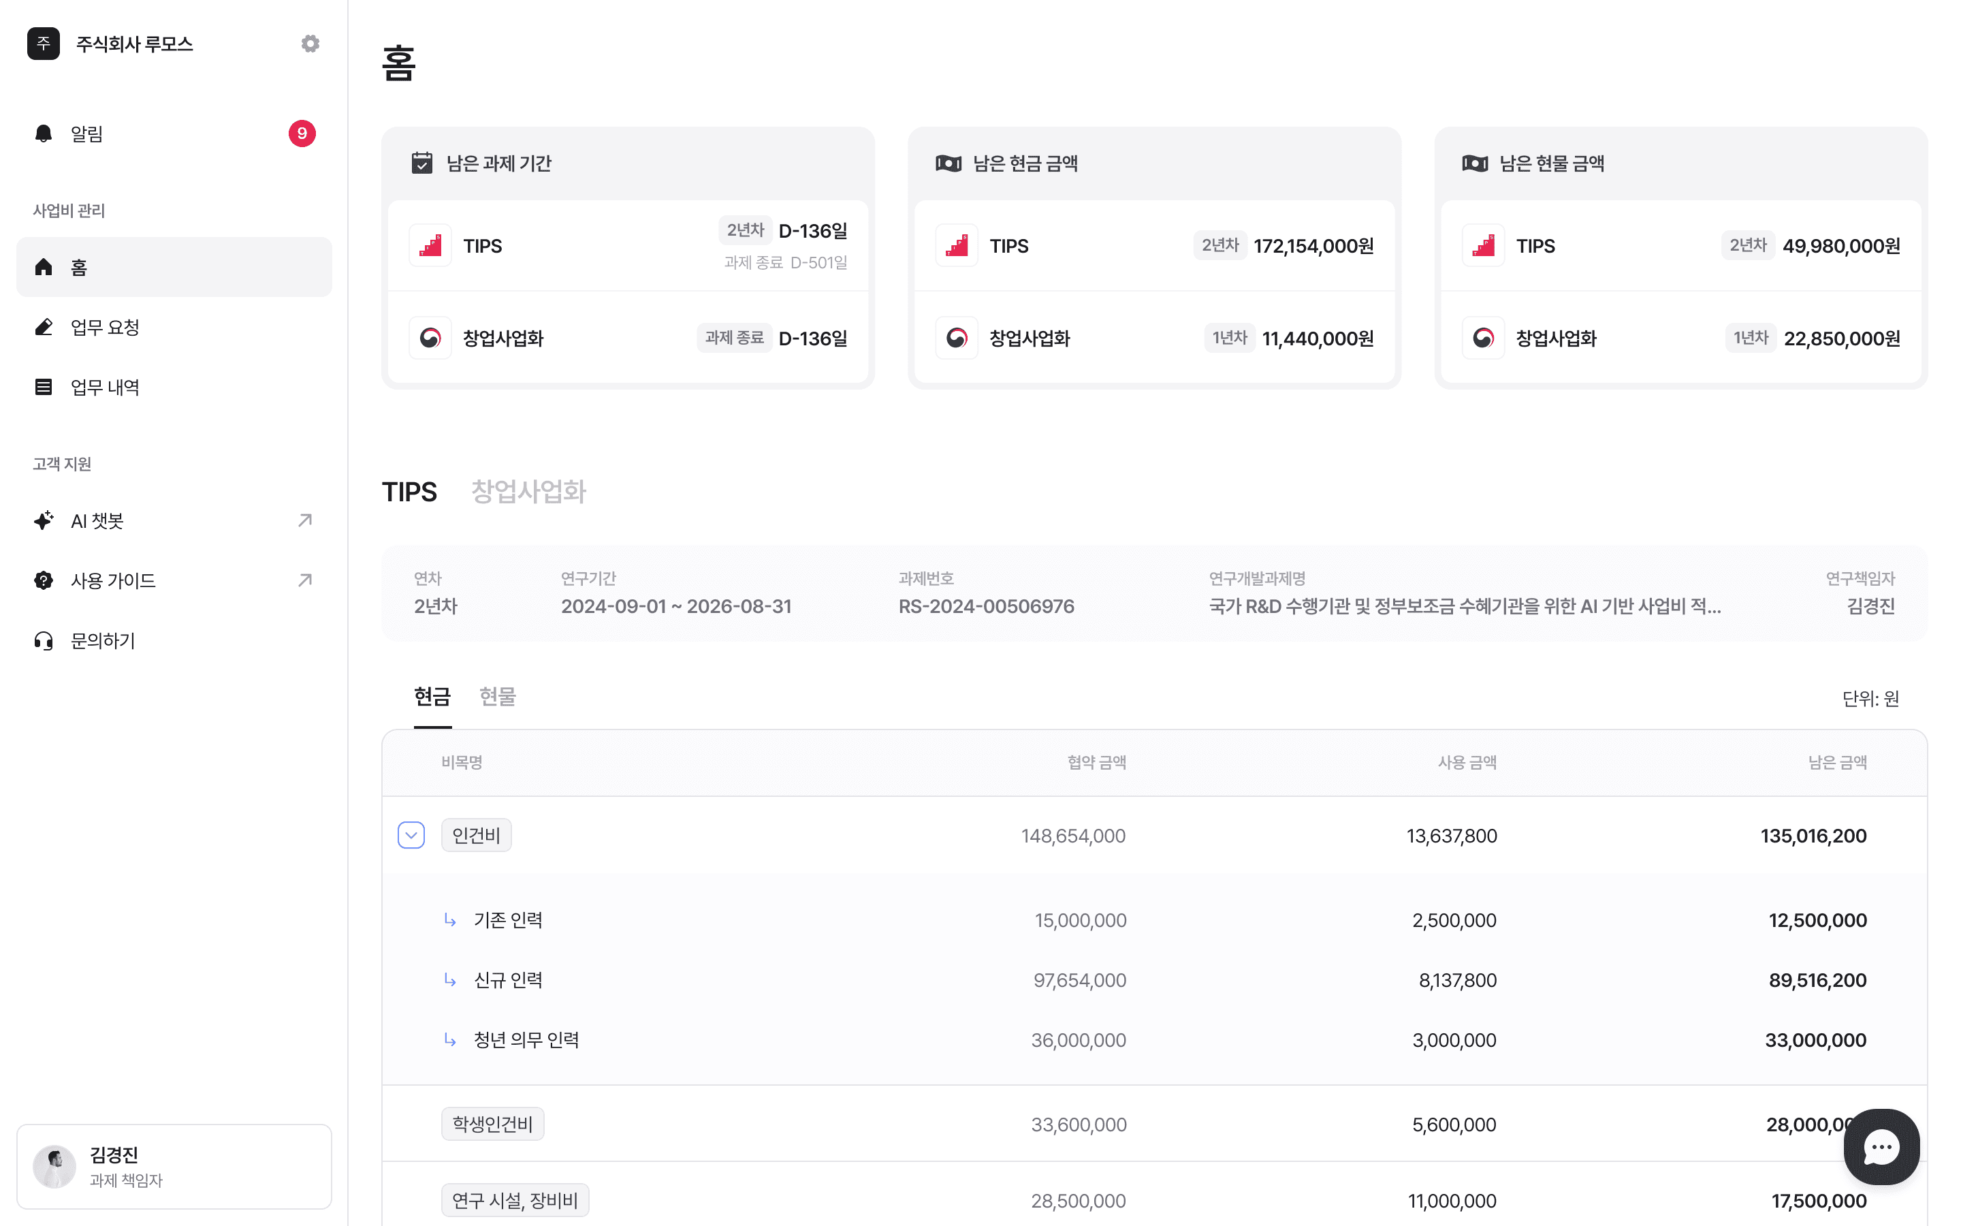Switch to the 창업사업화 project tab
Screen dimensions: 1961x1226
(528, 491)
